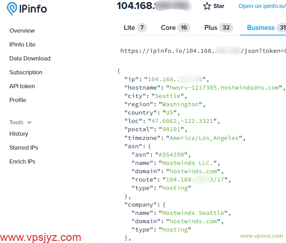Show Starred IPs list

24,148
